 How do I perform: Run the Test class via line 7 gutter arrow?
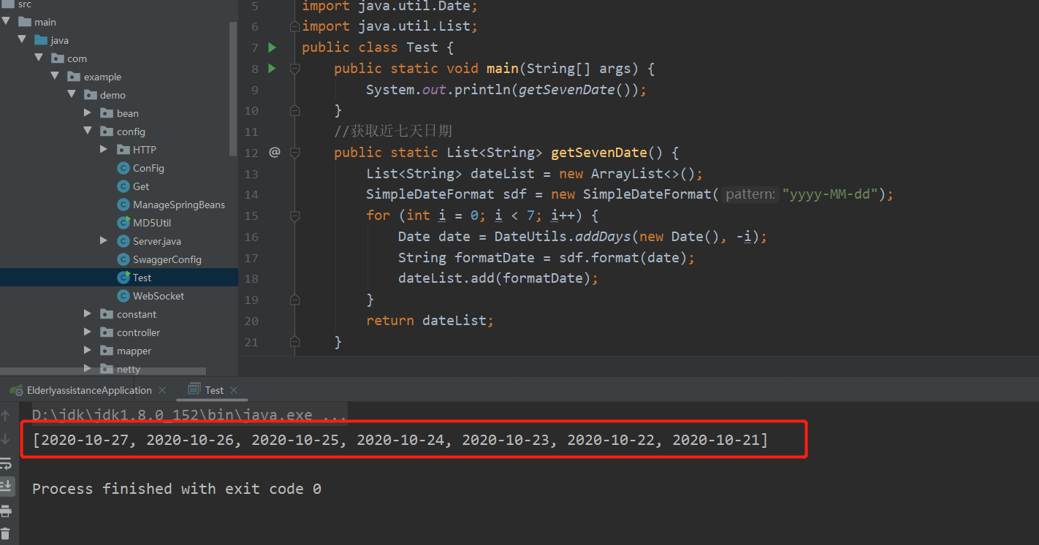point(271,47)
